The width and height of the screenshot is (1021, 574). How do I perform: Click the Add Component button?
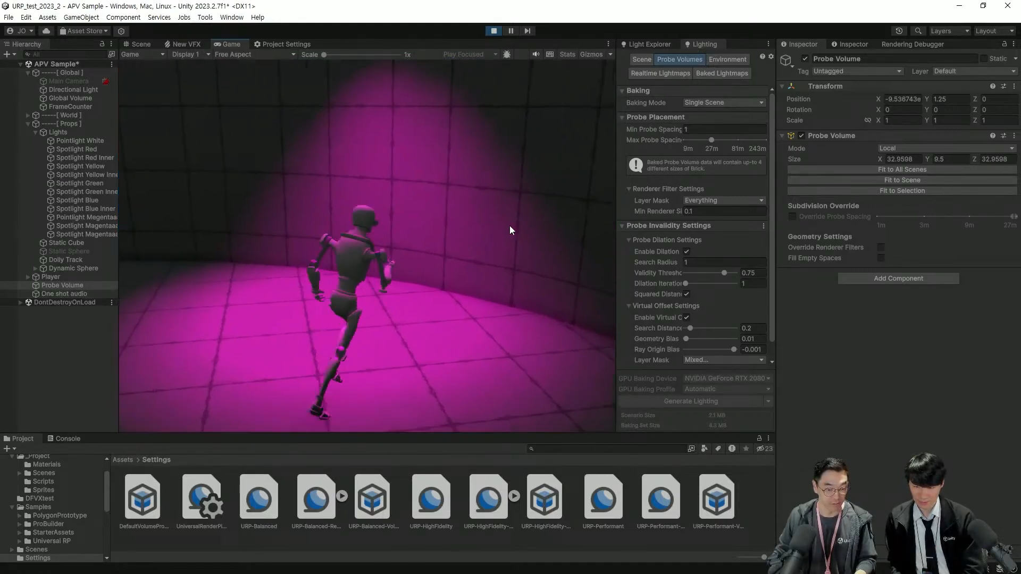point(898,278)
